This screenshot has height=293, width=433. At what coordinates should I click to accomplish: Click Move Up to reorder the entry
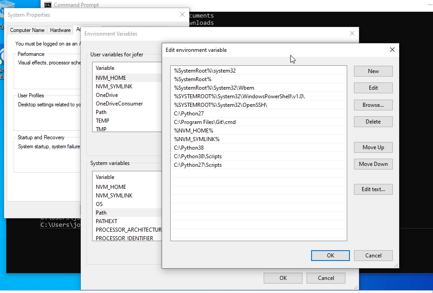click(x=373, y=147)
